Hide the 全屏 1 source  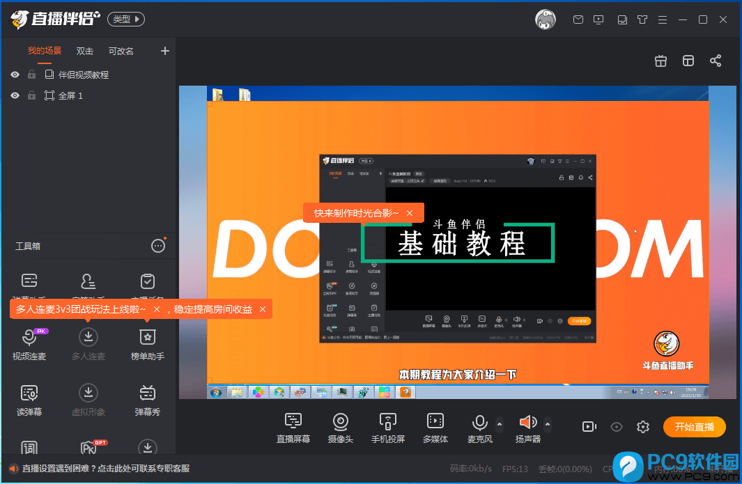pos(15,95)
